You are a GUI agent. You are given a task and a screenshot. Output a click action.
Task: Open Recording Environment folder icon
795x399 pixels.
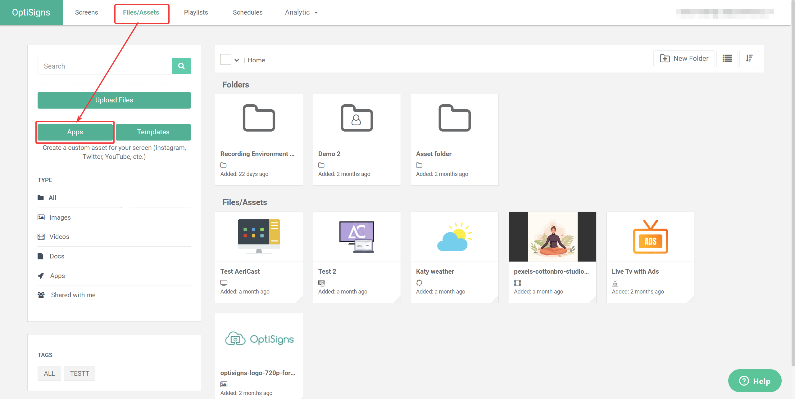pyautogui.click(x=259, y=118)
